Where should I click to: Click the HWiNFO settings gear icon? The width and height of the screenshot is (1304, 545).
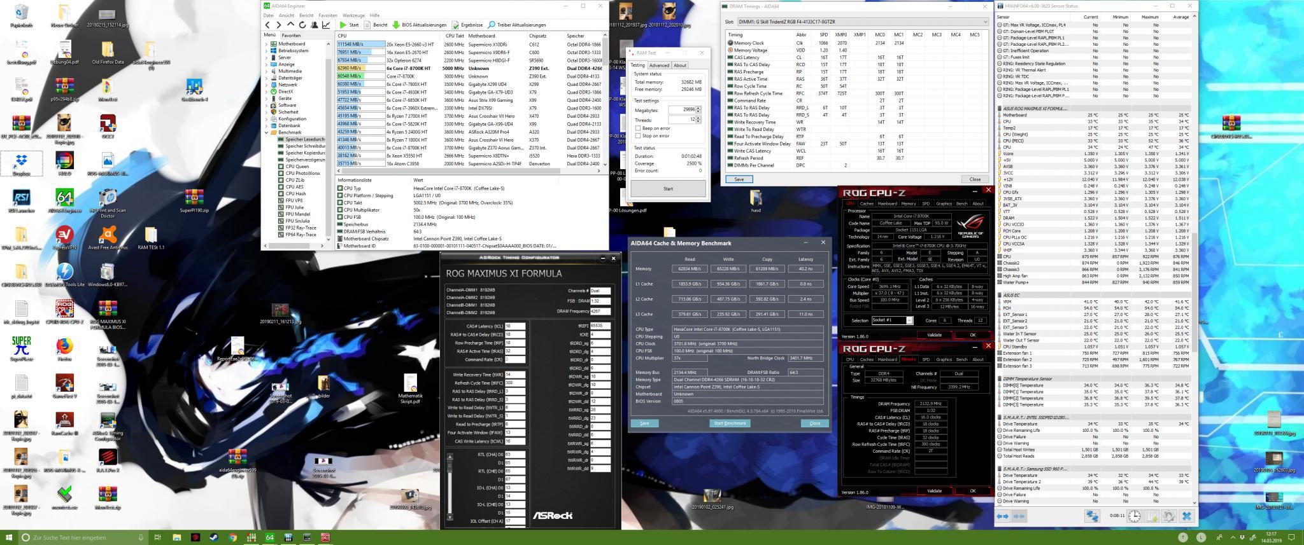pyautogui.click(x=1169, y=516)
